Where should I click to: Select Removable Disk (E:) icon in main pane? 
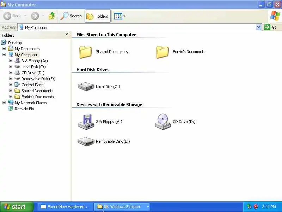(86, 142)
